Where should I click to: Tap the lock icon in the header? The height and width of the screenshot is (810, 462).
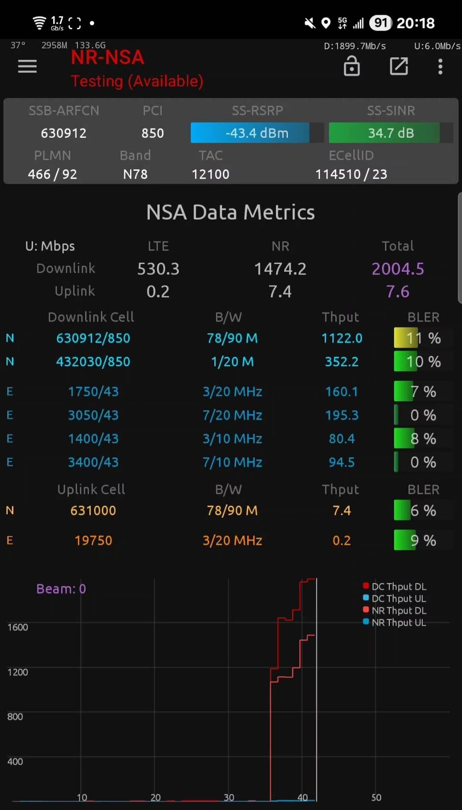pos(352,66)
